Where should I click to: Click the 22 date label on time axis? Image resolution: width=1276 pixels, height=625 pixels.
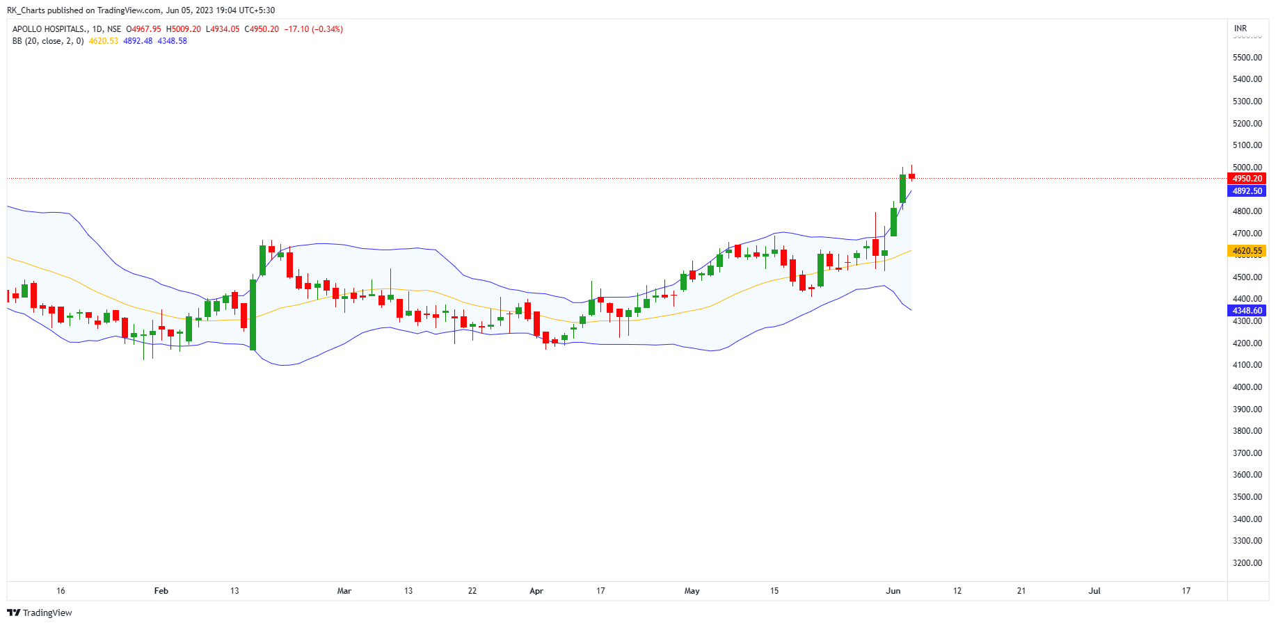472,591
